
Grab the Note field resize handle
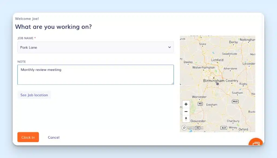tap(172, 83)
